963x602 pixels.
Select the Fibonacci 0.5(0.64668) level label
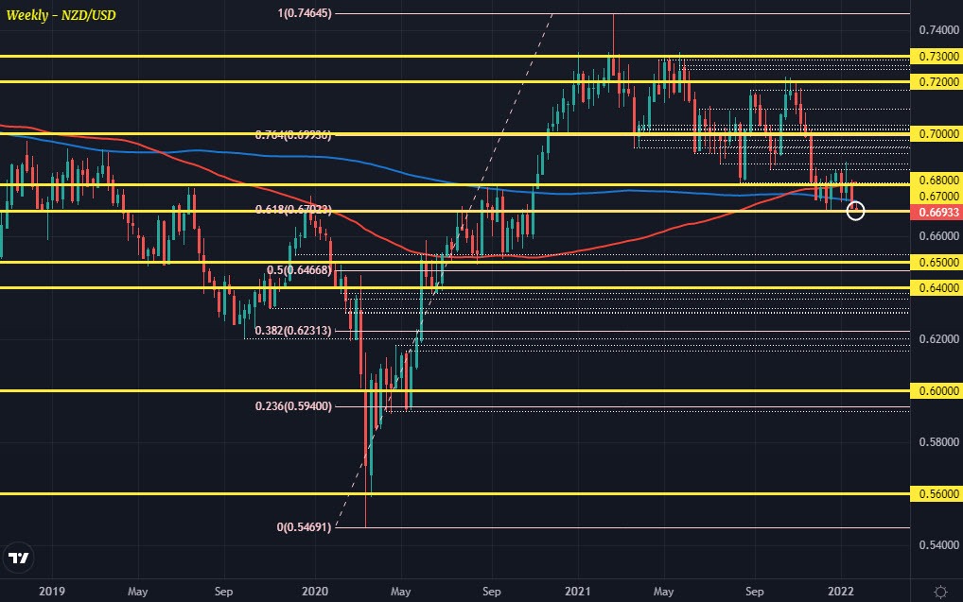(x=297, y=270)
